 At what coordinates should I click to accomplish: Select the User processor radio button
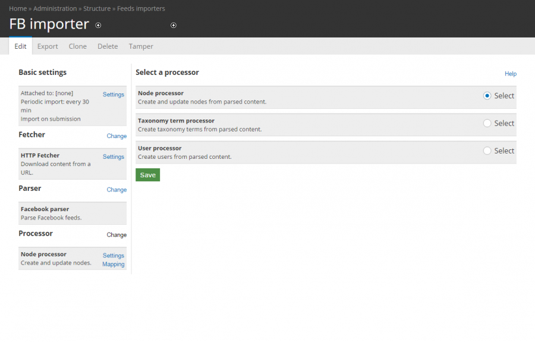click(x=487, y=150)
